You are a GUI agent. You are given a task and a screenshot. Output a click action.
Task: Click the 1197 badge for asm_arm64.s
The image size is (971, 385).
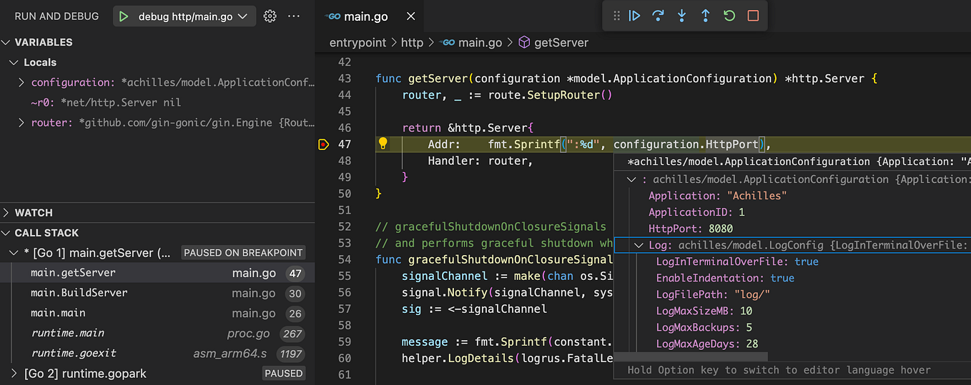pyautogui.click(x=291, y=353)
